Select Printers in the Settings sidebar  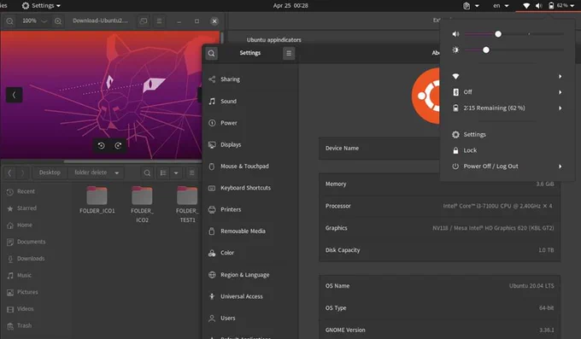click(x=250, y=210)
